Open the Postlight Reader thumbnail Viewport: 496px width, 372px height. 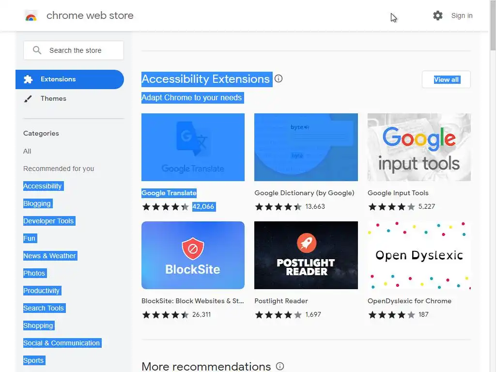(x=306, y=255)
